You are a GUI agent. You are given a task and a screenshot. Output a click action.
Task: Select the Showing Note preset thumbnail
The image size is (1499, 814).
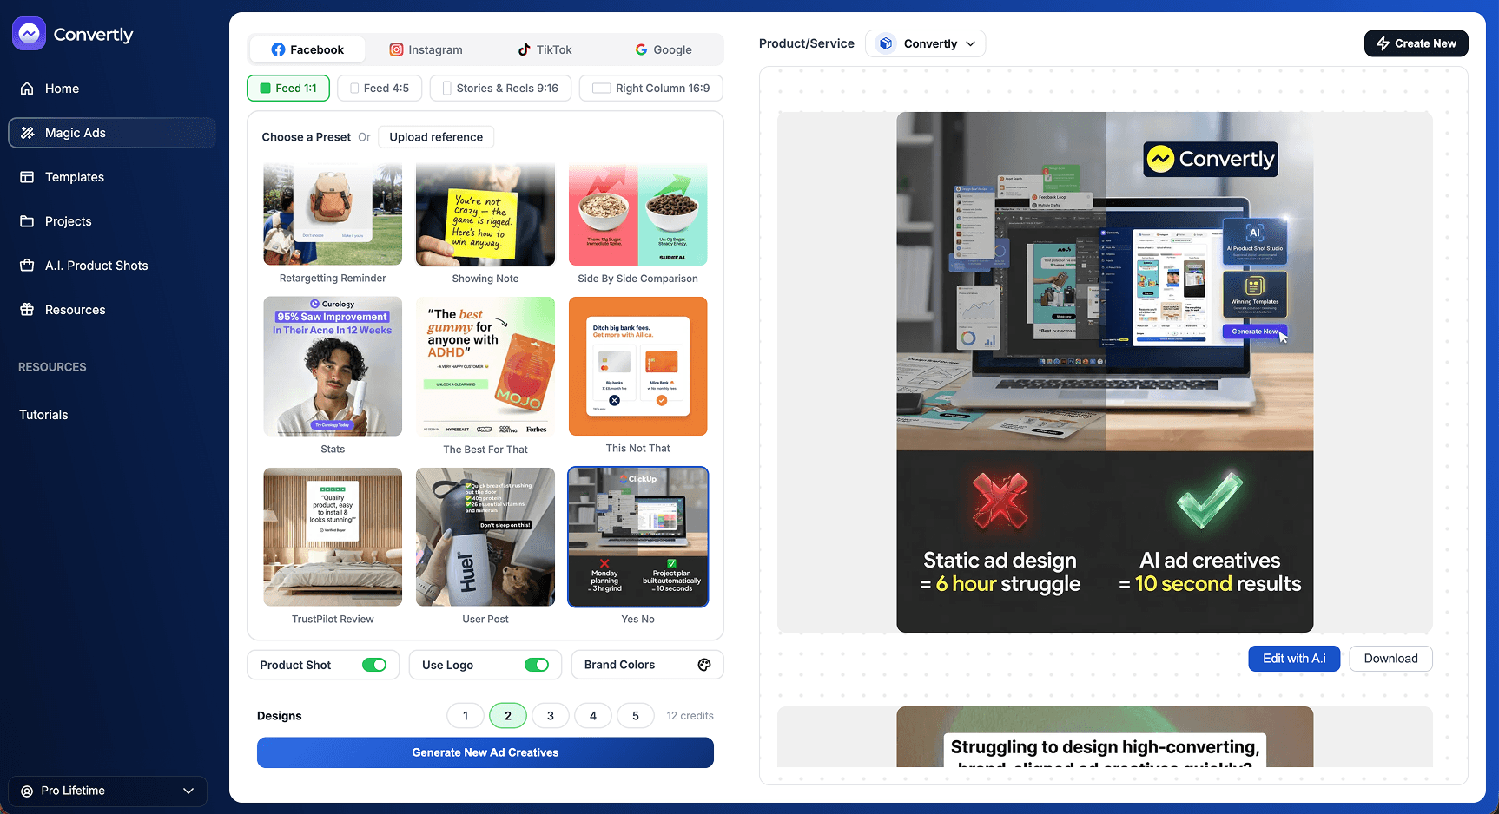click(485, 214)
